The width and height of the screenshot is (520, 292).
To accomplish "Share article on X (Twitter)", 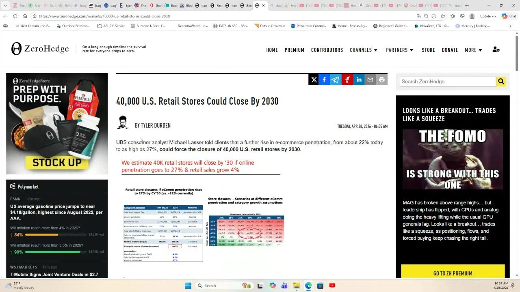I will 314,80.
